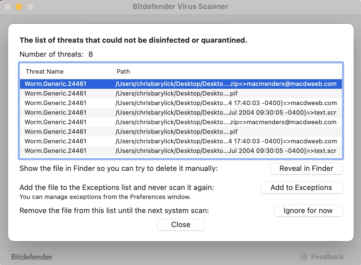
Task: Sort by the Threat Name column header
Action: pyautogui.click(x=45, y=71)
